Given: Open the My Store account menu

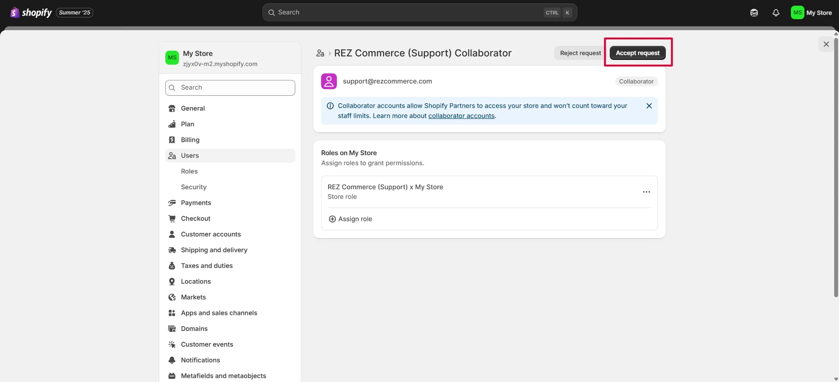Looking at the screenshot, I should click(811, 13).
